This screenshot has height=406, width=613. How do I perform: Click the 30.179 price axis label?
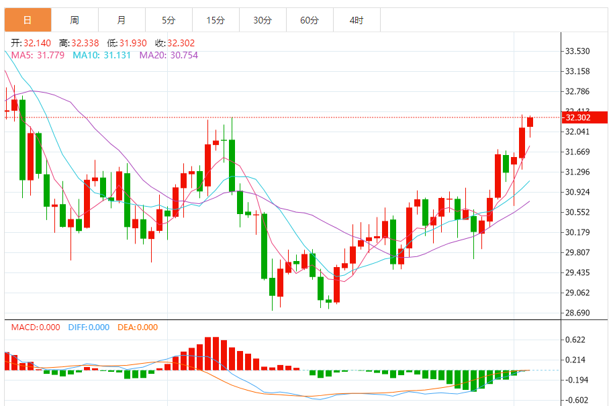point(577,232)
